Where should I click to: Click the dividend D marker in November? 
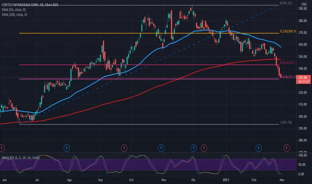161,148
